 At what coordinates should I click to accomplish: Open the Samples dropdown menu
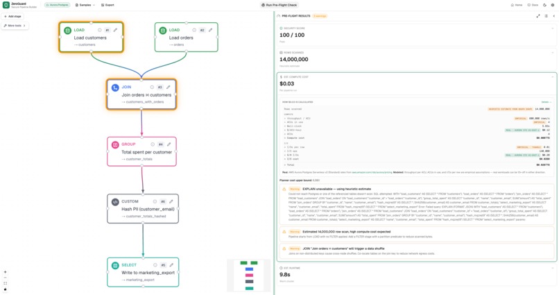[x=85, y=5]
